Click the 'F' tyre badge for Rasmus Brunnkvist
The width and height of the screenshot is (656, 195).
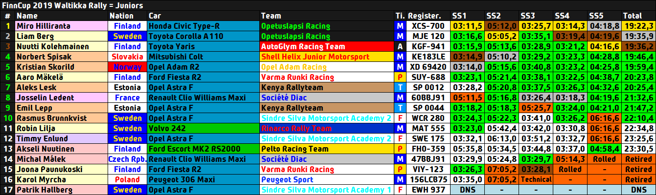400,118
